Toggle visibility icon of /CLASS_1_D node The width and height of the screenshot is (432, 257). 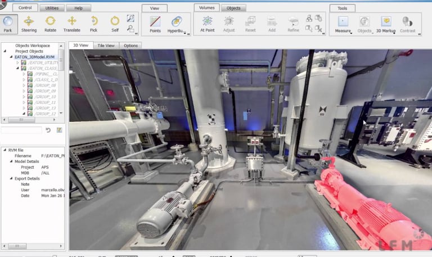(30, 80)
